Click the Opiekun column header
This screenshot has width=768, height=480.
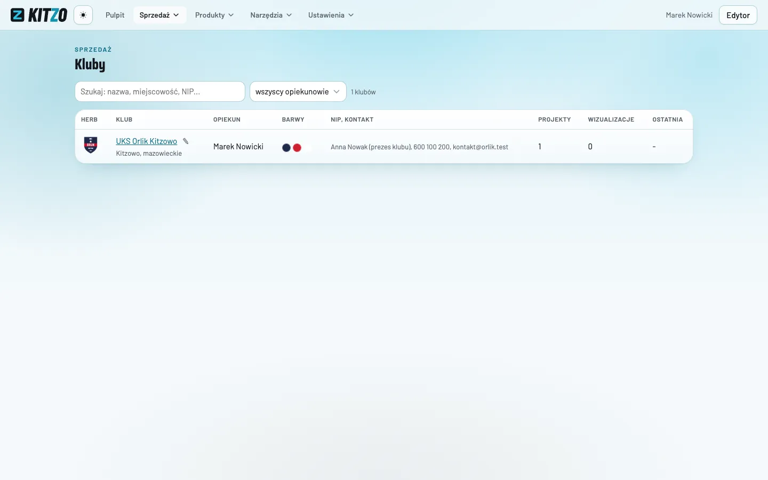pos(227,119)
